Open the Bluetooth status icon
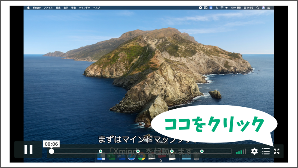The width and height of the screenshot is (298, 168). pos(216,7)
